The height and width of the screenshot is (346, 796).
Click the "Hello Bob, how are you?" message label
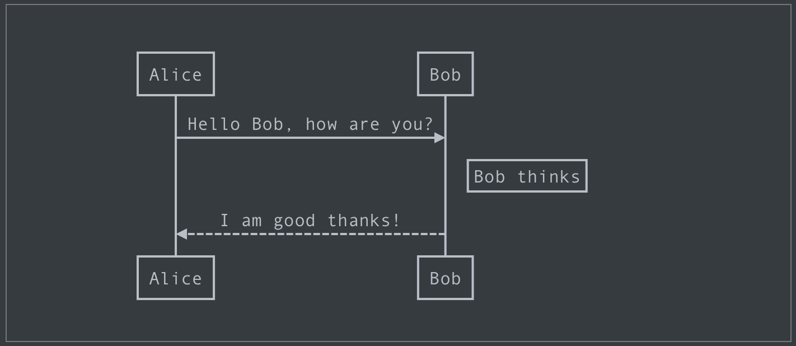[x=310, y=124]
